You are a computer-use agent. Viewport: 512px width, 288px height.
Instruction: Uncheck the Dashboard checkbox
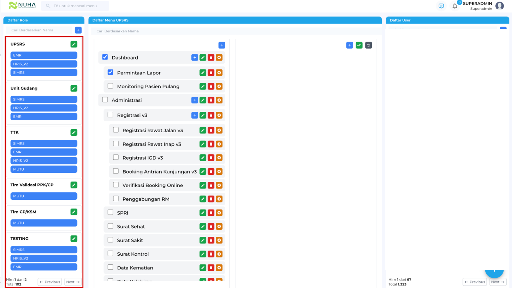(105, 57)
